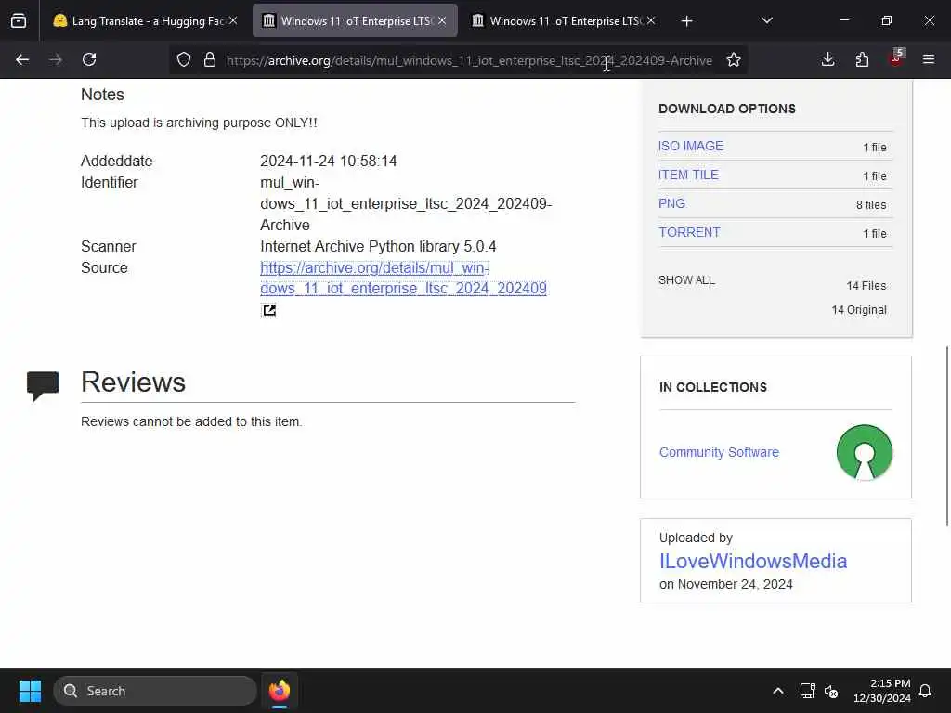Click the 'Reviews' section heading
The image size is (951, 713).
click(x=133, y=382)
